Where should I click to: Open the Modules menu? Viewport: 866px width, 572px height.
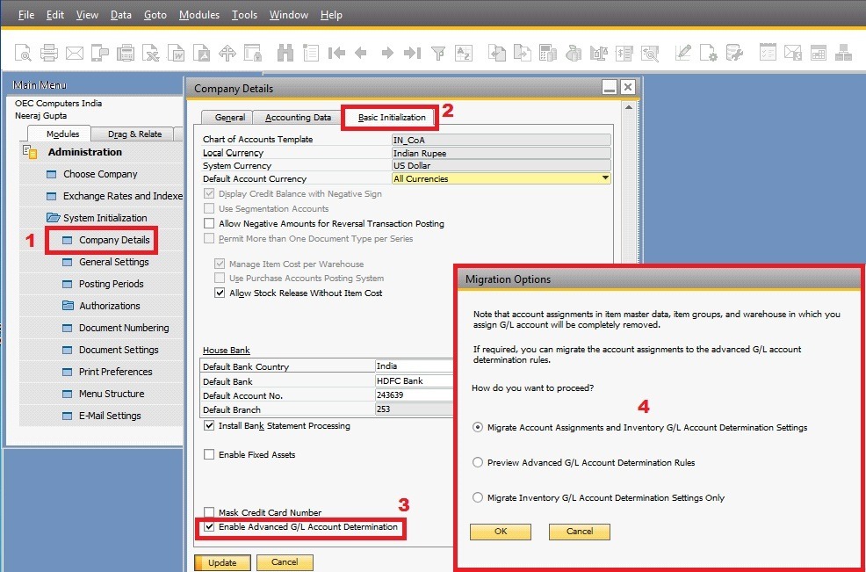[199, 14]
